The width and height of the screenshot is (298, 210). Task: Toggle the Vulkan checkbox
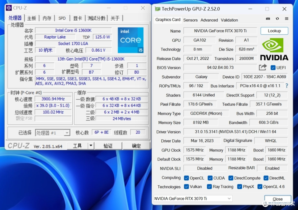[186, 187]
